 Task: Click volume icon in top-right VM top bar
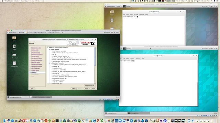tap(212, 6)
